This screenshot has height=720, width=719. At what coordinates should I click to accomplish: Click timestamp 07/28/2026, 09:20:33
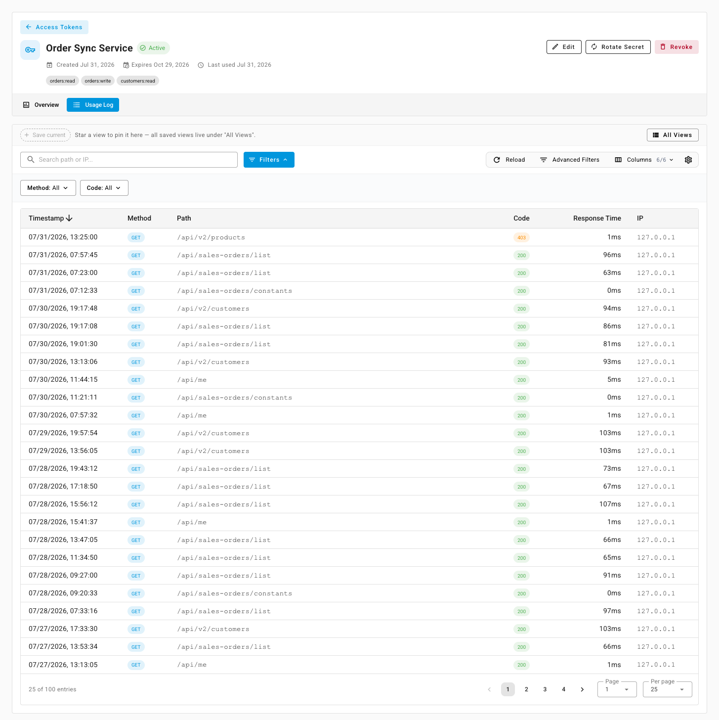[63, 593]
